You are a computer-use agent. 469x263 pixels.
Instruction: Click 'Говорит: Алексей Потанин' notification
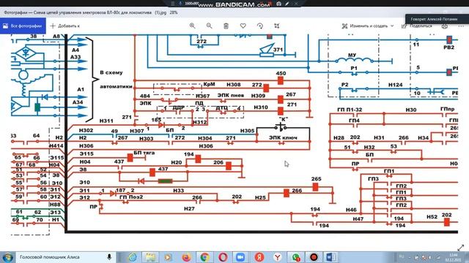[x=437, y=19]
